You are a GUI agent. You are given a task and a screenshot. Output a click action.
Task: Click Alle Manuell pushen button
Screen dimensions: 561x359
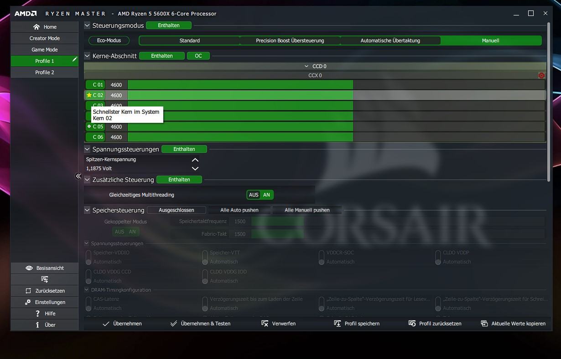pos(307,210)
